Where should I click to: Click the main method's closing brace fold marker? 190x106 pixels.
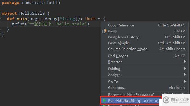[1, 29]
